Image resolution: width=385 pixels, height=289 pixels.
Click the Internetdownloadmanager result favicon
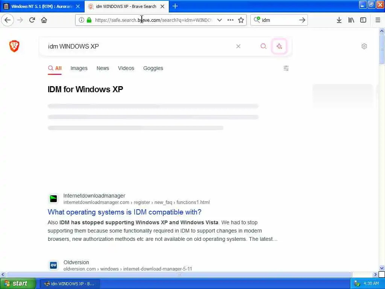point(53,199)
